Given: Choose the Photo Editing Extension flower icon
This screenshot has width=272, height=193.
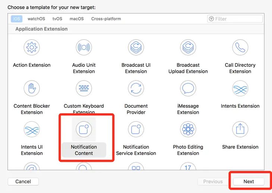Looking at the screenshot, I should click(x=188, y=129).
